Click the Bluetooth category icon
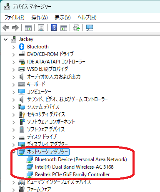 click(22, 47)
